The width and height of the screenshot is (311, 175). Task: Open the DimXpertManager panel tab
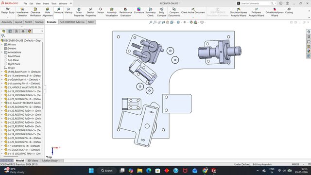coord(23,31)
